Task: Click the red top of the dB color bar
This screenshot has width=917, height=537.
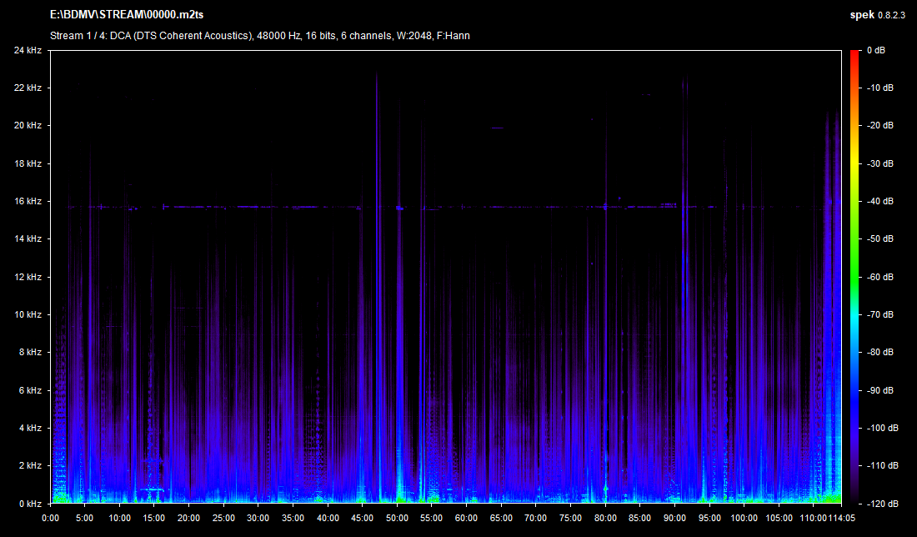Action: pos(854,55)
